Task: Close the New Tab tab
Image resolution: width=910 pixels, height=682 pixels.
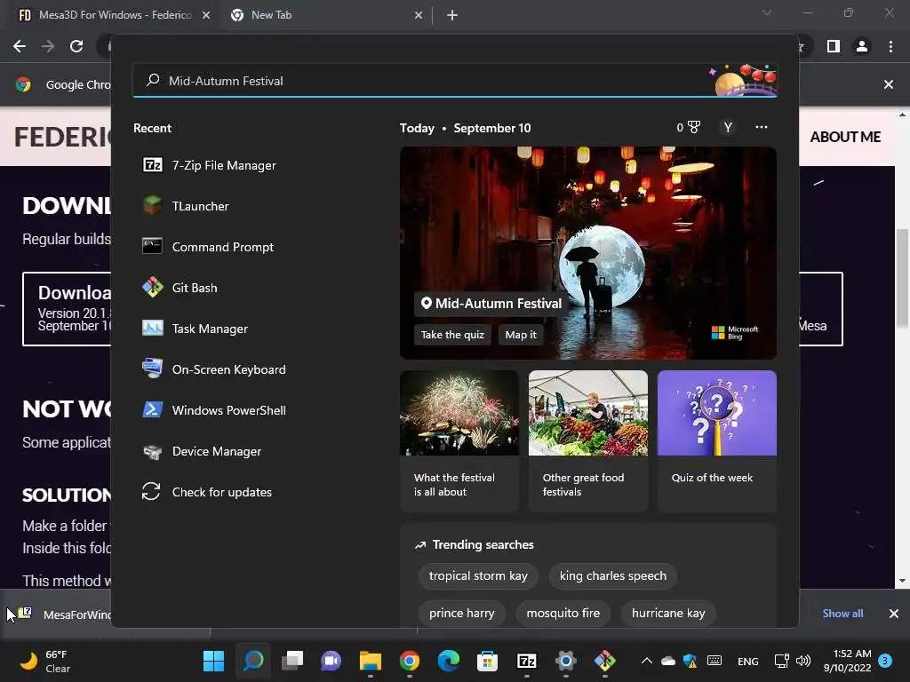Action: click(x=419, y=15)
